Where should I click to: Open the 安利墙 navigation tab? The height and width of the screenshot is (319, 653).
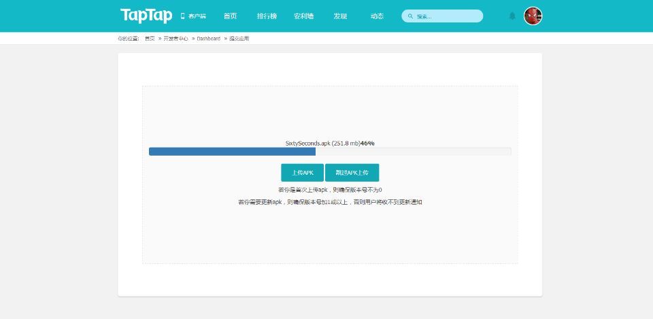coord(303,16)
